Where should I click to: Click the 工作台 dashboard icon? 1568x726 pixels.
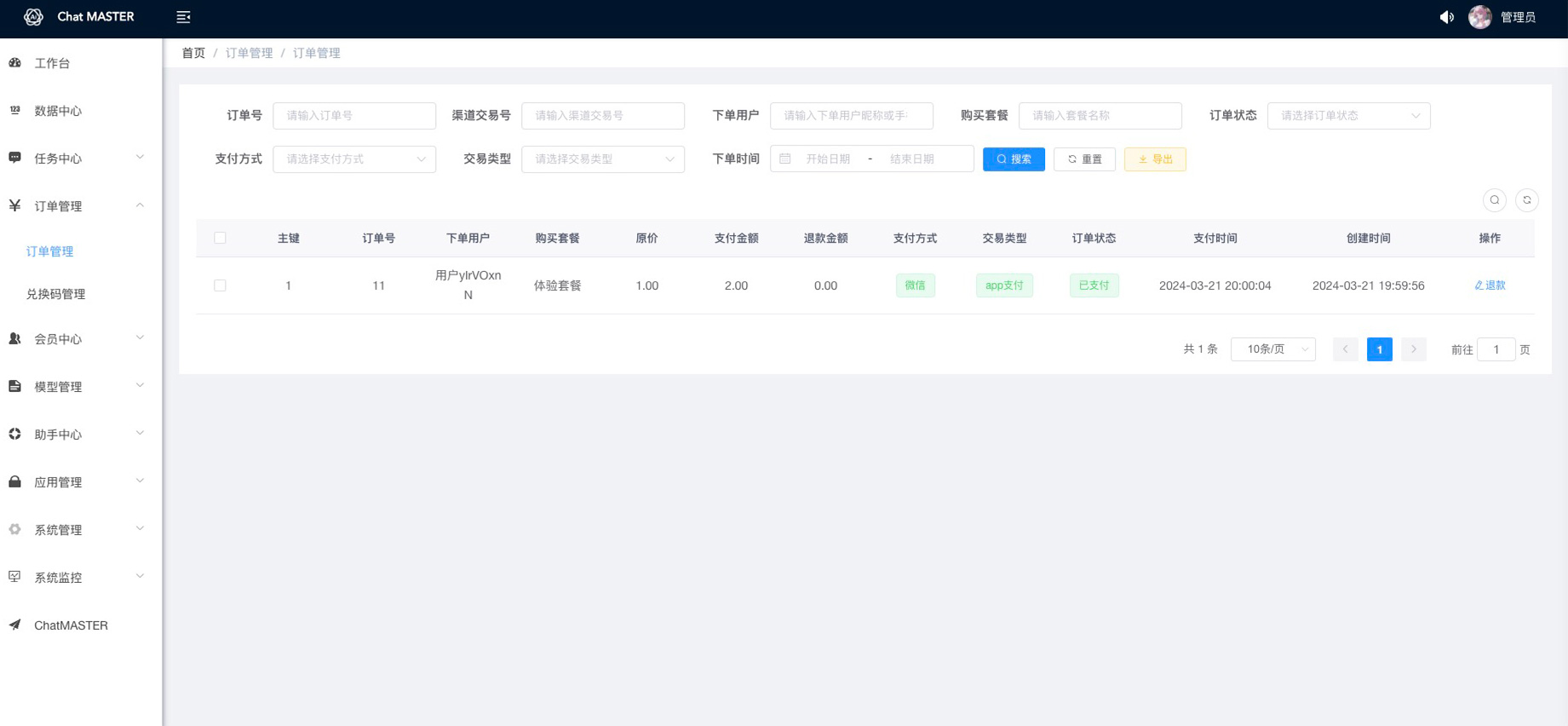[x=15, y=63]
